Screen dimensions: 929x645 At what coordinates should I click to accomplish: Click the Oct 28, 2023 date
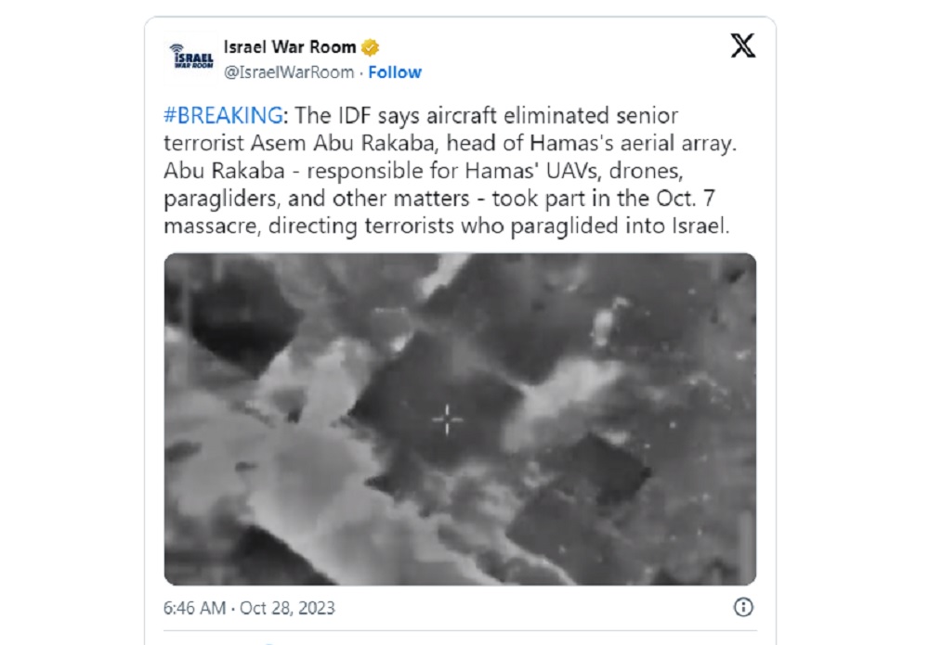(287, 608)
